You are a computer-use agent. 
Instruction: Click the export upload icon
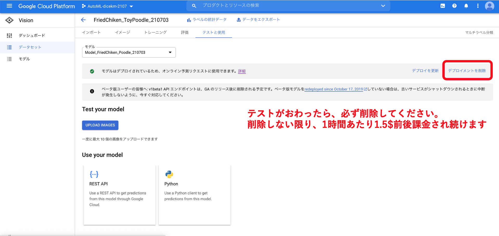239,20
